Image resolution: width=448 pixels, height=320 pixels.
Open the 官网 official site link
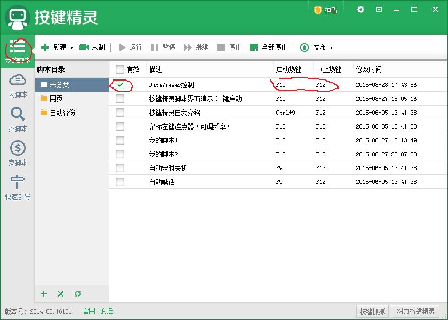pyautogui.click(x=89, y=311)
